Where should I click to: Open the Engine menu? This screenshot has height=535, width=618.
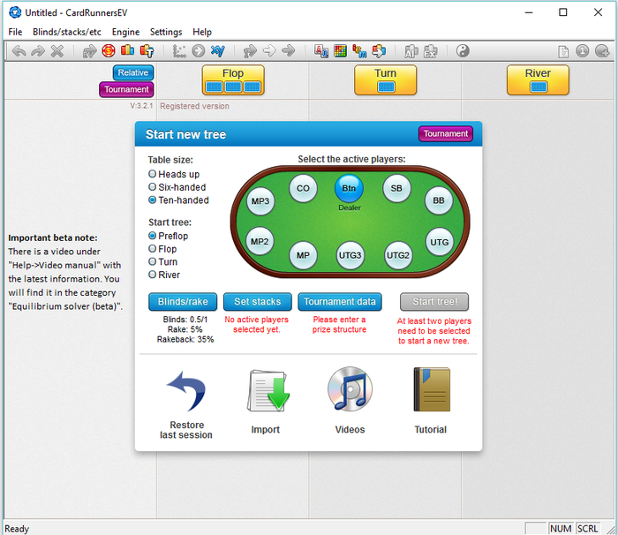(125, 32)
